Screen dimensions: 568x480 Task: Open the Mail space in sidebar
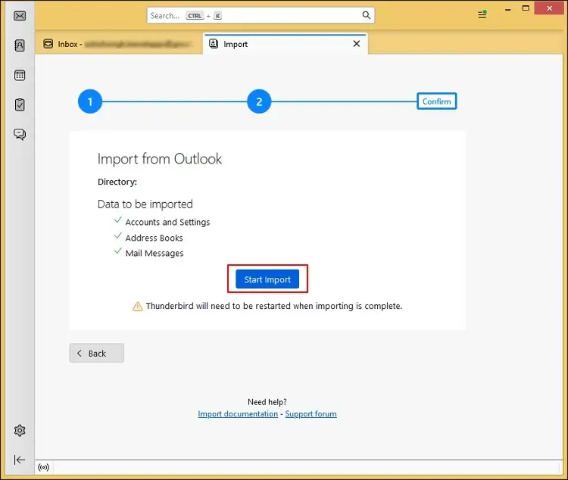(20, 16)
